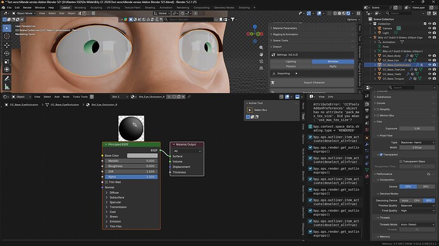Click the Import Character armature icon button
Viewport: 439px width, 246px height.
coord(273,83)
